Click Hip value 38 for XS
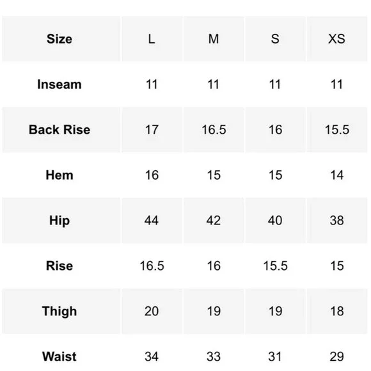371x371 pixels. pos(336,221)
